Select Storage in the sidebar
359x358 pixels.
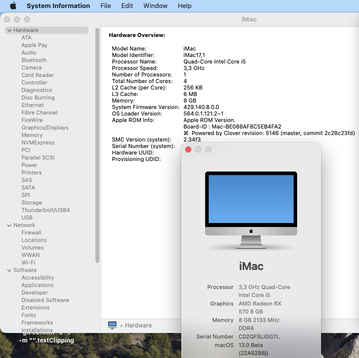coord(31,202)
